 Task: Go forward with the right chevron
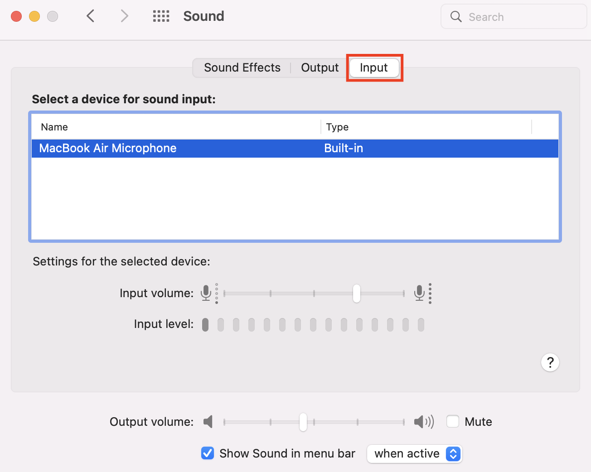[x=124, y=16]
